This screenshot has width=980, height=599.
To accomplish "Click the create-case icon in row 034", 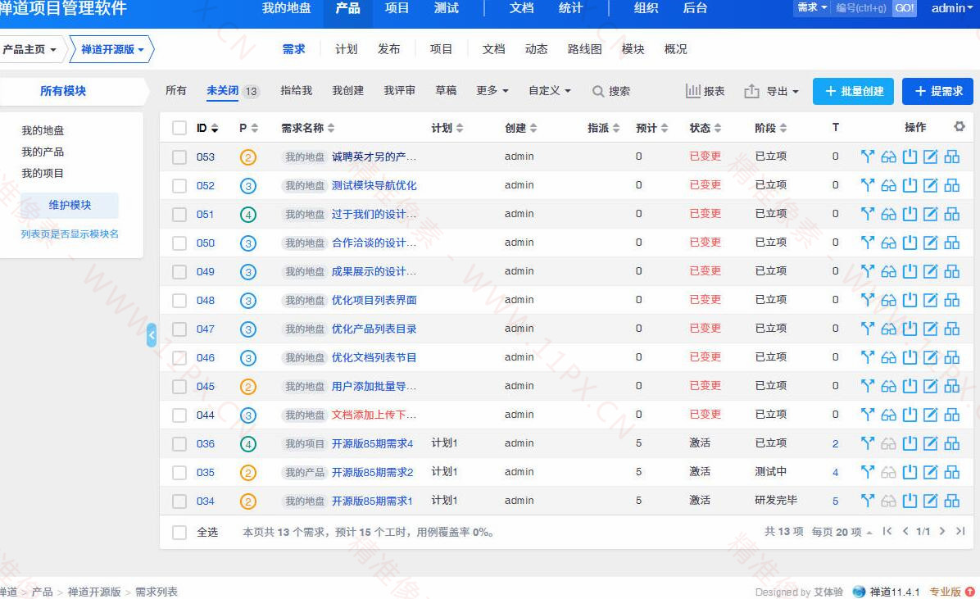I will 952,501.
